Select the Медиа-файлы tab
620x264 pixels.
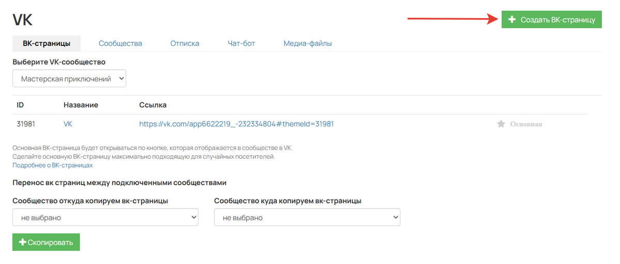coord(307,43)
